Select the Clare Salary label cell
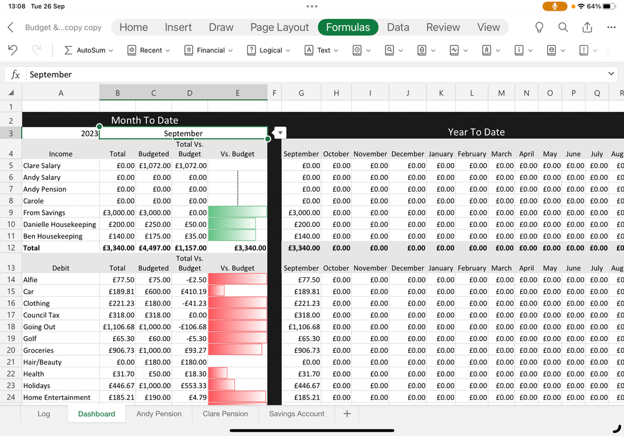The width and height of the screenshot is (624, 436). 61,166
